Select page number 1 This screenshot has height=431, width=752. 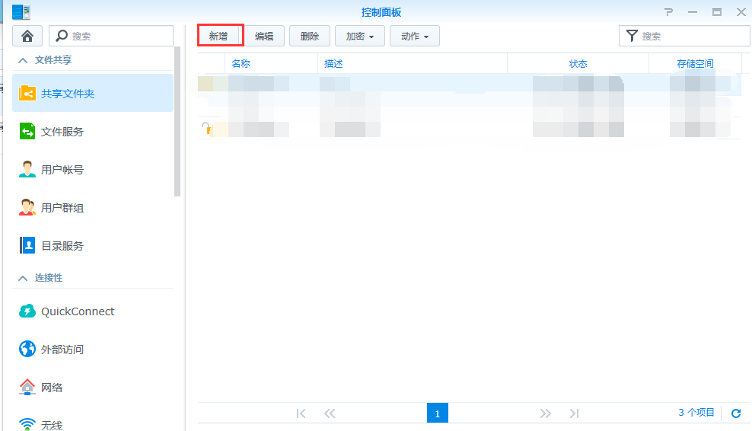(x=438, y=413)
